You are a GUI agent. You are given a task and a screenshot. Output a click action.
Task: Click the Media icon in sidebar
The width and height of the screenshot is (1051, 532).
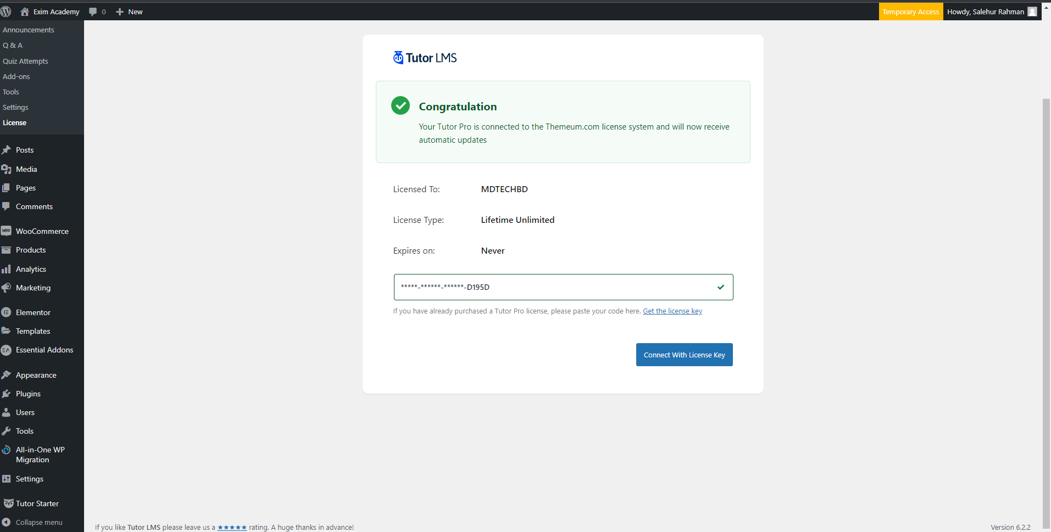(7, 169)
